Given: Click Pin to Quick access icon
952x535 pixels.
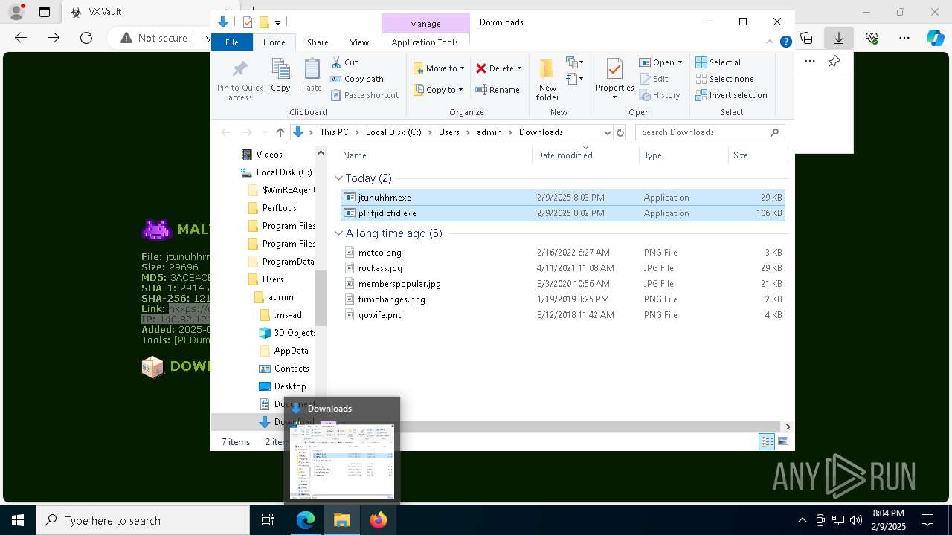Looking at the screenshot, I should click(239, 69).
